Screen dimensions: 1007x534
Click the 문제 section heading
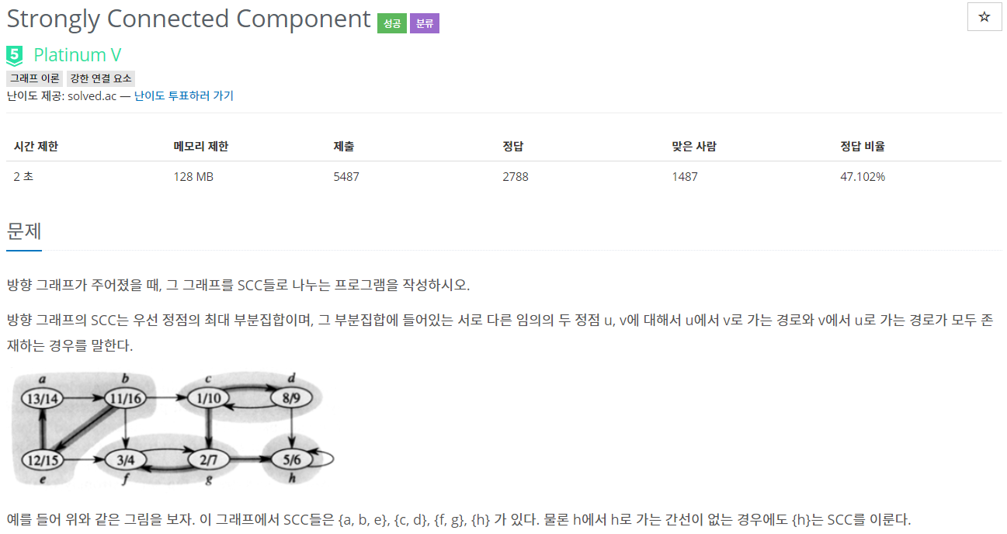coord(24,231)
